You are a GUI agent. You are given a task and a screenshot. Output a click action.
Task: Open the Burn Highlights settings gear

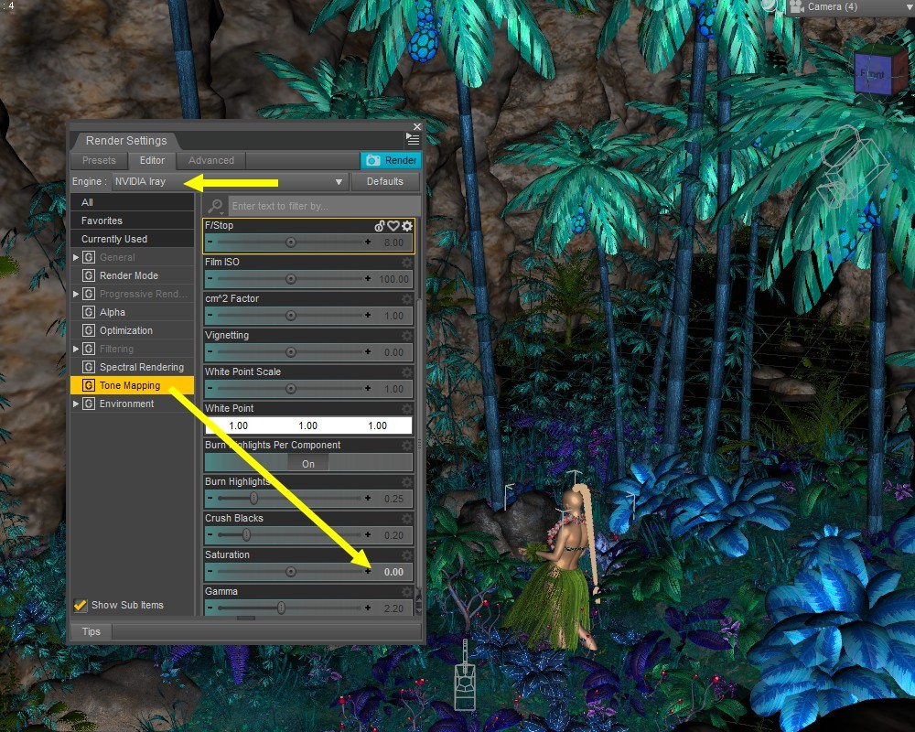[x=407, y=482]
